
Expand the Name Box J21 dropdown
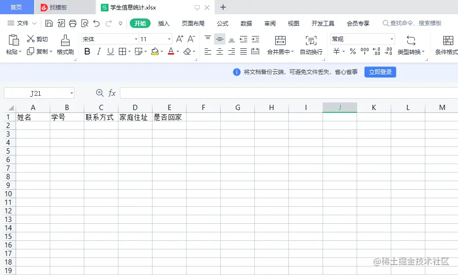tap(72, 93)
